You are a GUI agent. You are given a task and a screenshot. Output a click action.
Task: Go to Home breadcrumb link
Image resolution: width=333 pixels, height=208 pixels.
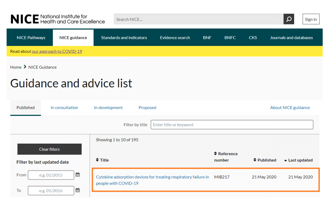16,67
